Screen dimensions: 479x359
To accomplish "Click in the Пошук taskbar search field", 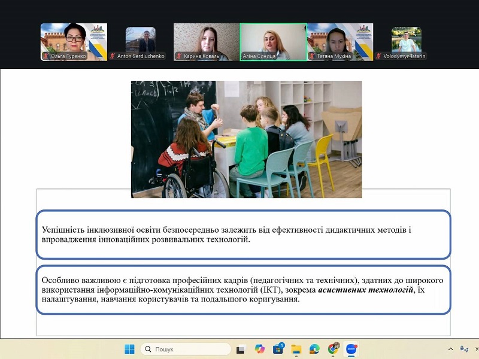I will coord(186,349).
